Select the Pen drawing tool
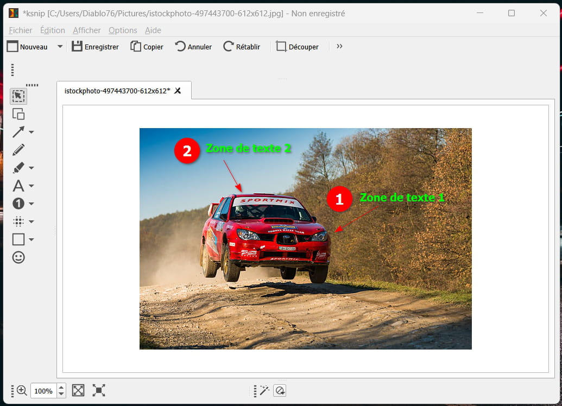 18,150
